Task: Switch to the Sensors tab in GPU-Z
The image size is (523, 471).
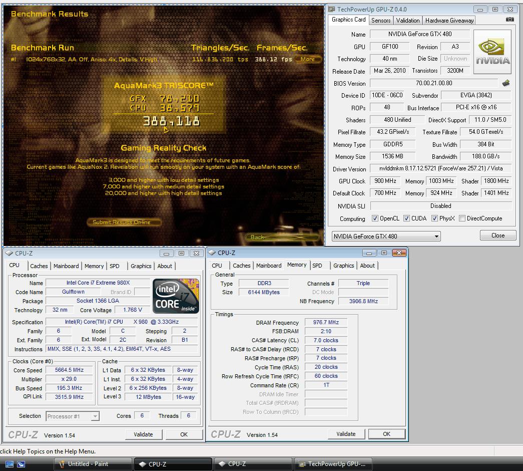Action: [x=380, y=21]
